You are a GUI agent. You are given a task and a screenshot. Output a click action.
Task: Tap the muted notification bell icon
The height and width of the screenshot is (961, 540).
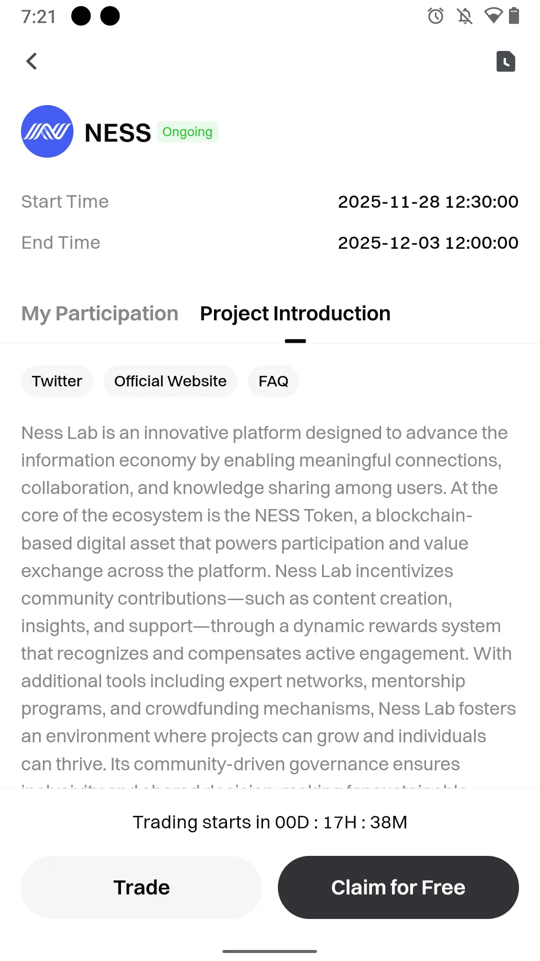(x=464, y=16)
